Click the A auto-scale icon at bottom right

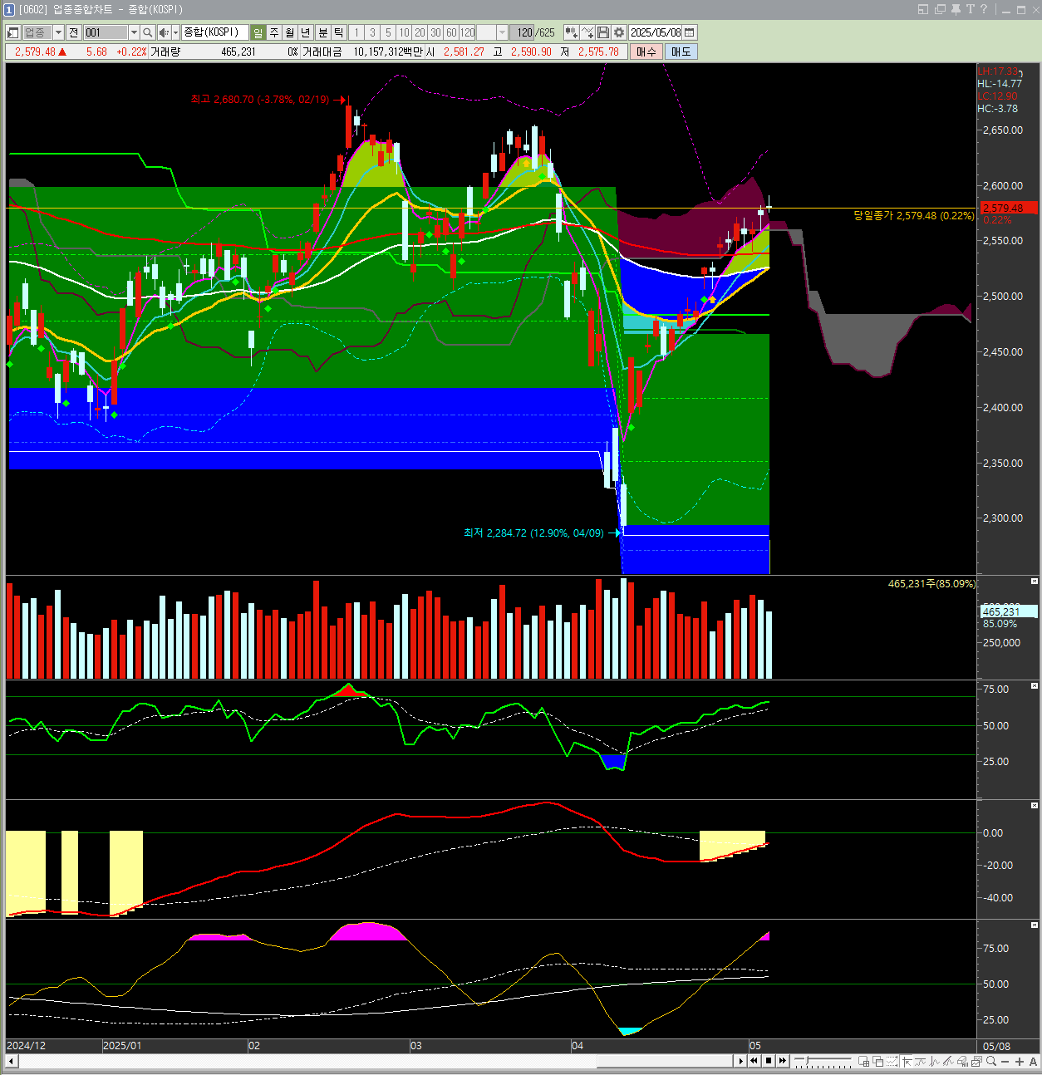1033,1061
